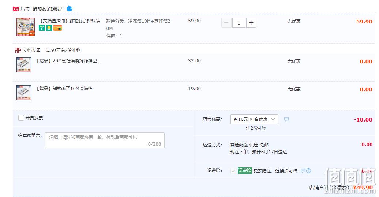Click the 送2份礼物 text under dropdown

[x=256, y=128]
